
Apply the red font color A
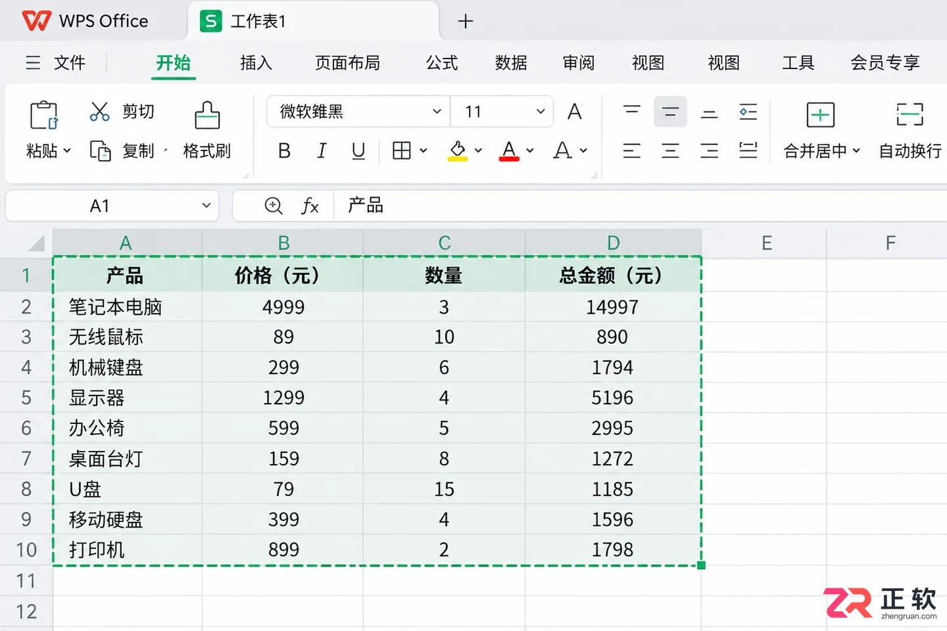[509, 151]
